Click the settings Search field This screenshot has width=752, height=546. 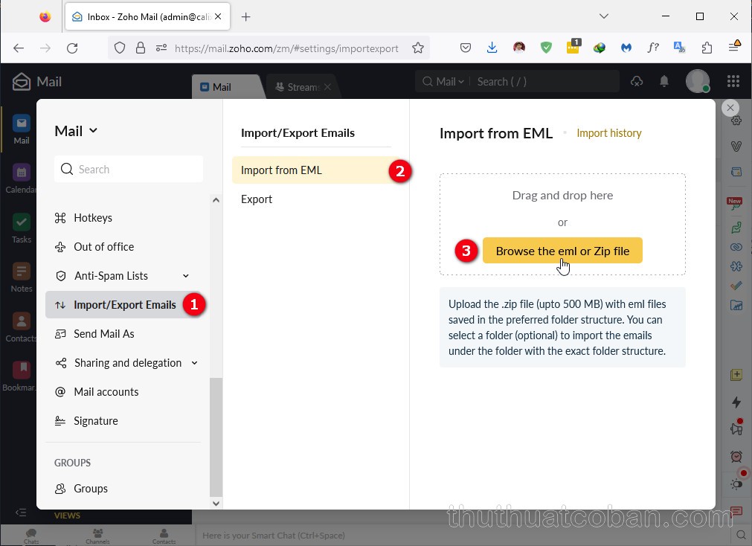[129, 170]
